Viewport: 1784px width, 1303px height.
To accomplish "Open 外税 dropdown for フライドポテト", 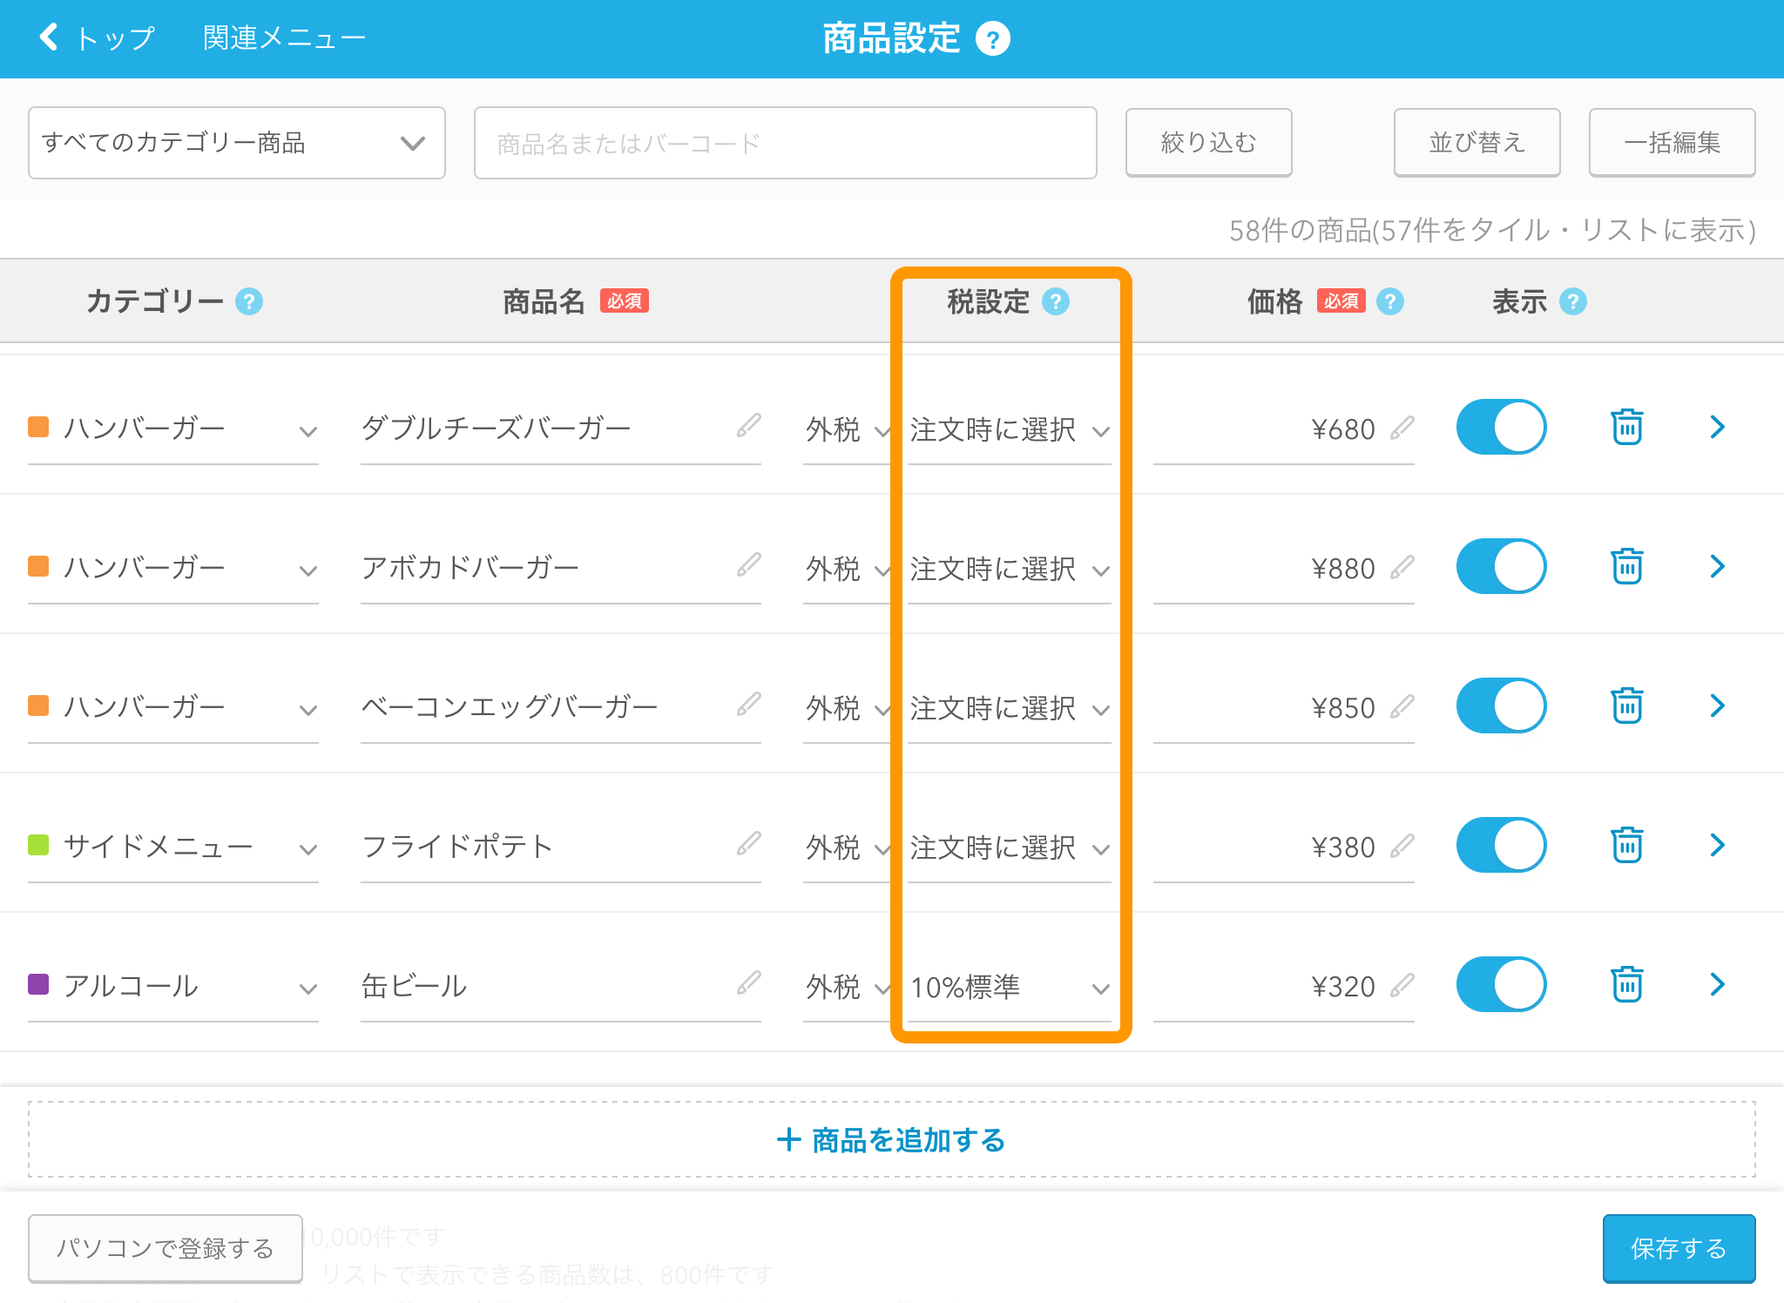I will (x=847, y=847).
